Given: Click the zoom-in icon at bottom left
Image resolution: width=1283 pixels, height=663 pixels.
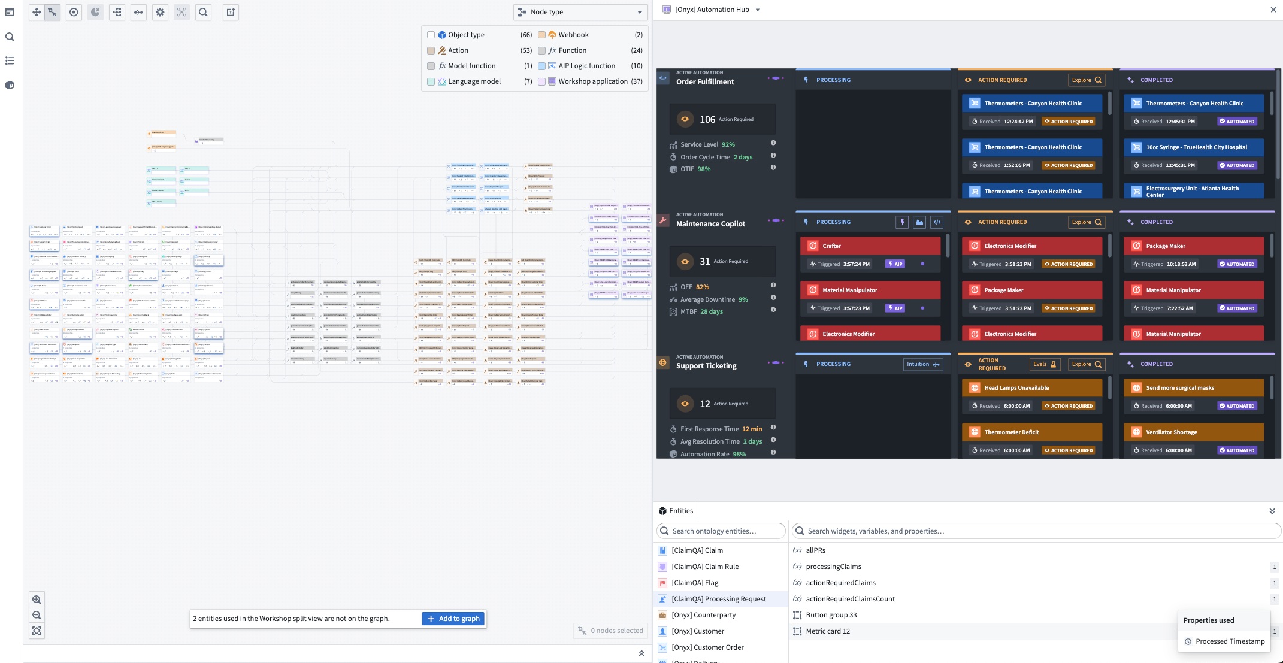Looking at the screenshot, I should coord(37,599).
